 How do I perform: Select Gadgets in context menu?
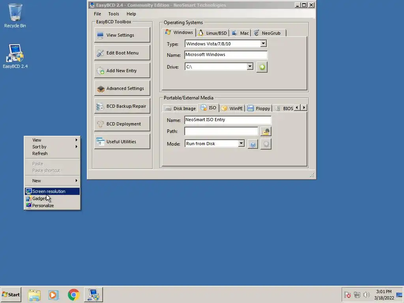tap(52, 198)
